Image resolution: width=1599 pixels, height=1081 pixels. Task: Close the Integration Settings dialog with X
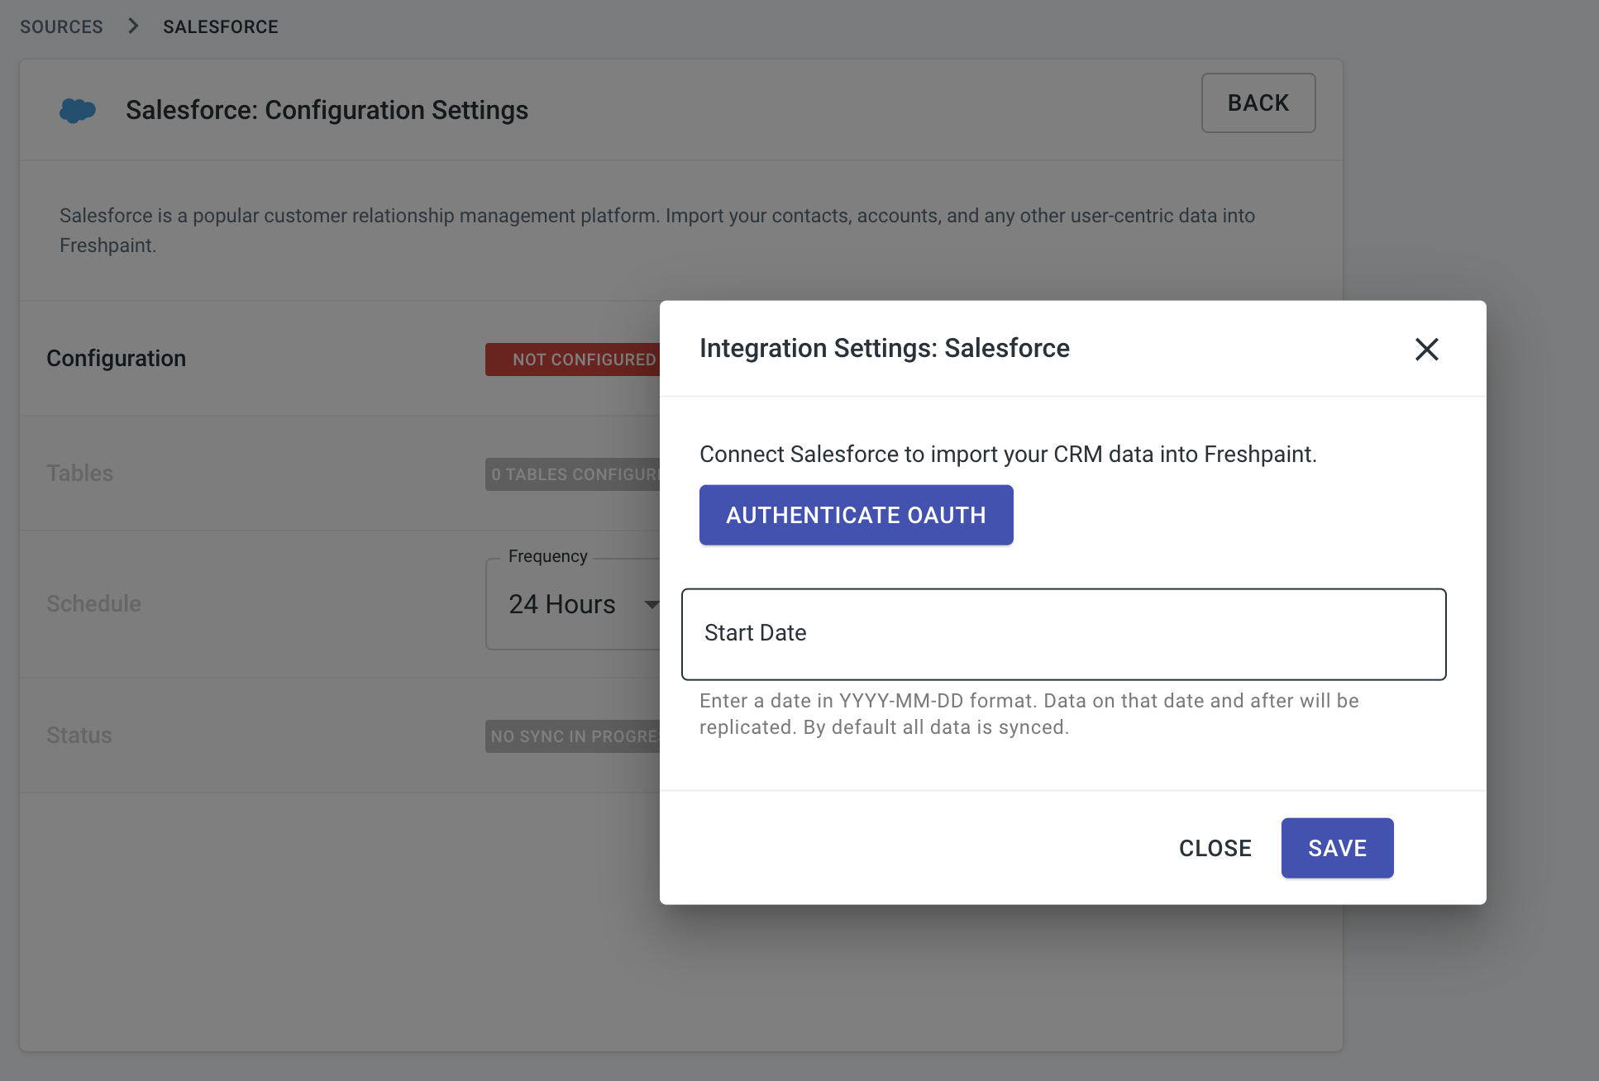tap(1426, 349)
